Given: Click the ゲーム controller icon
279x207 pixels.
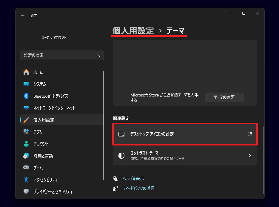Looking at the screenshot, I should point(26,168).
